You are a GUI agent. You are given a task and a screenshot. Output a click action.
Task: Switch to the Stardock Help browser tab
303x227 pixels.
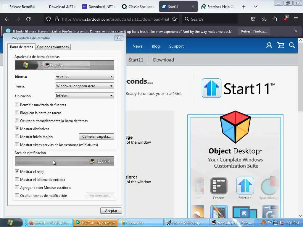[217, 7]
